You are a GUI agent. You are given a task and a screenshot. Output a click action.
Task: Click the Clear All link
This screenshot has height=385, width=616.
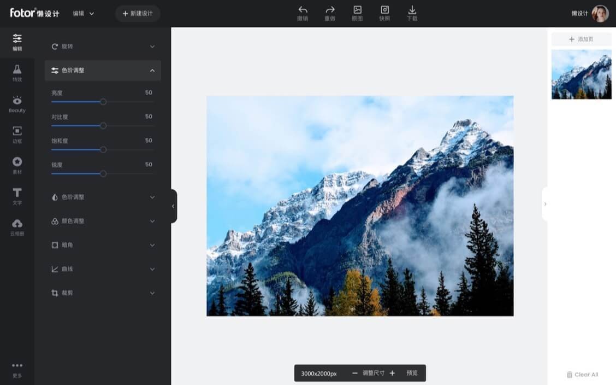click(x=582, y=375)
